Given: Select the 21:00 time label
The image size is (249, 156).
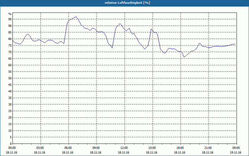Looking at the screenshot, I should pos(208,148).
